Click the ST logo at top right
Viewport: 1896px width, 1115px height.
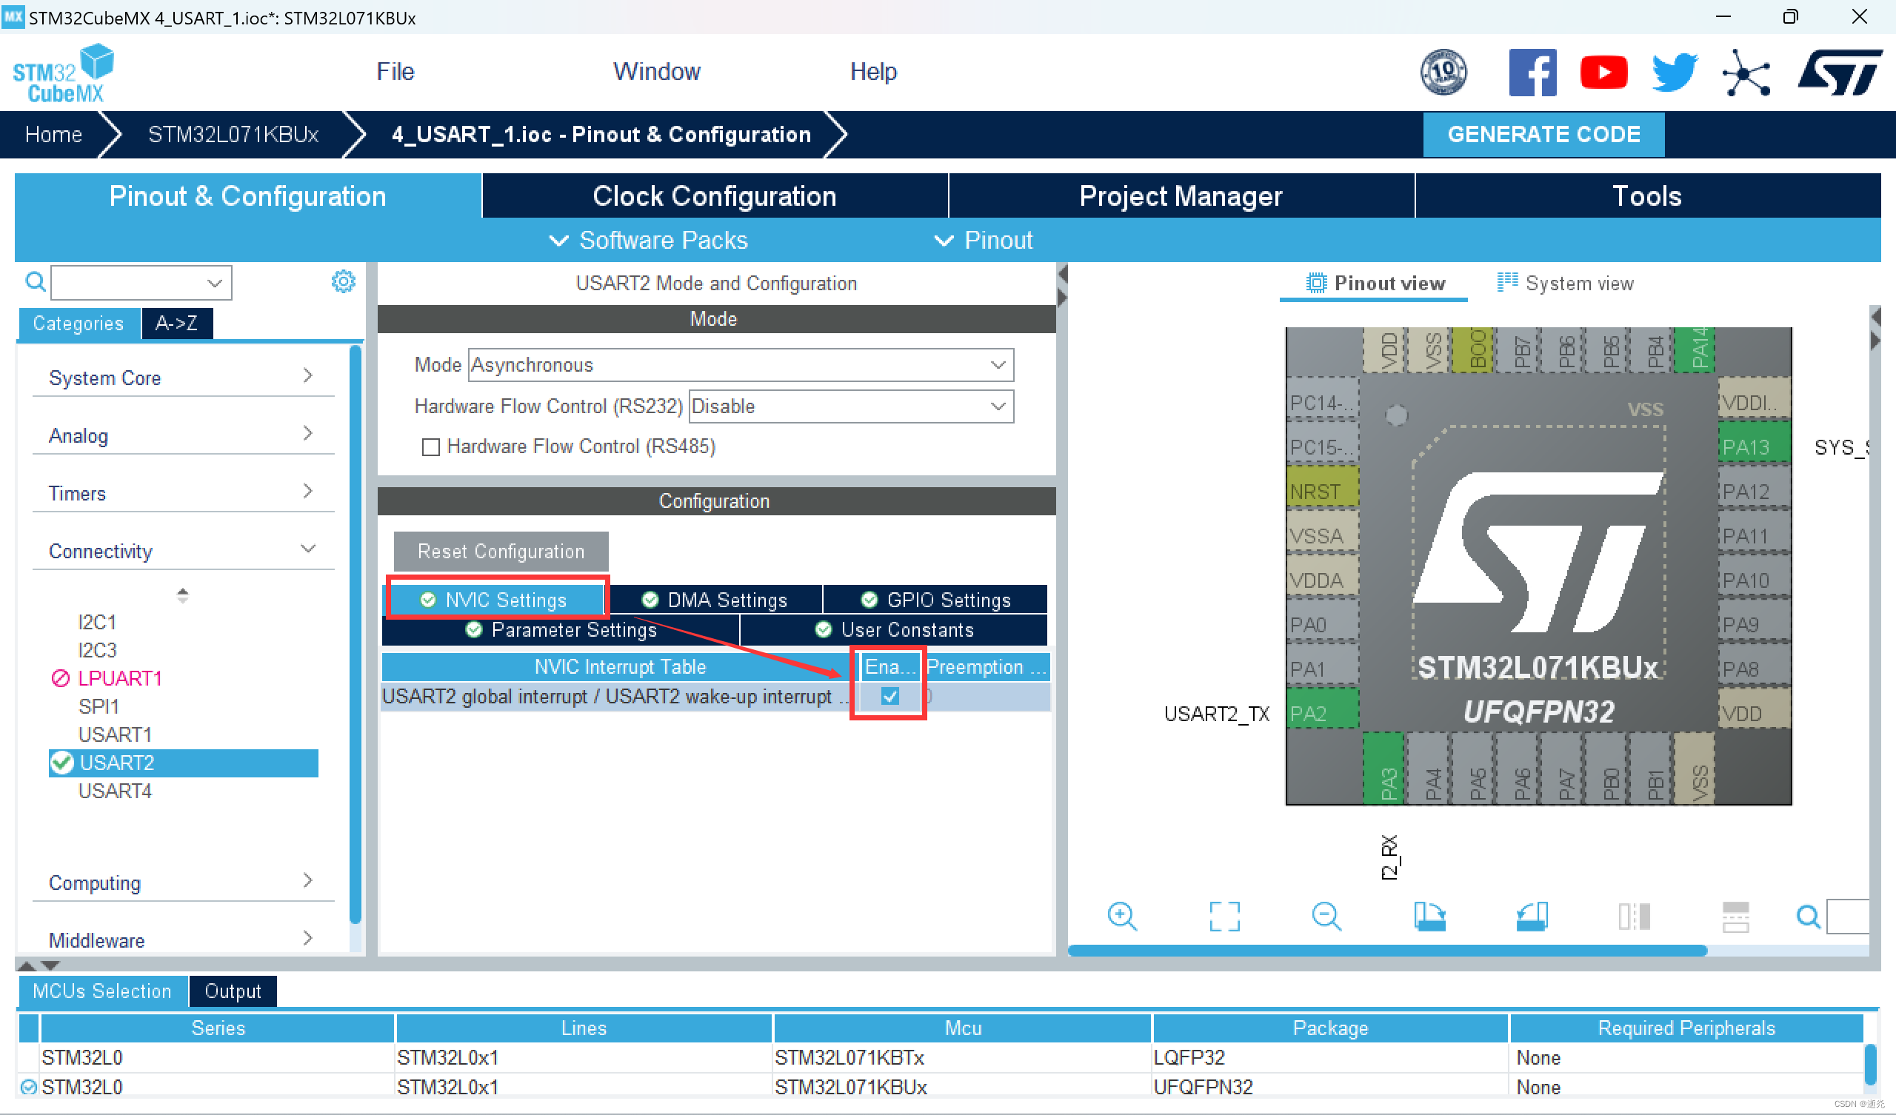(1839, 73)
